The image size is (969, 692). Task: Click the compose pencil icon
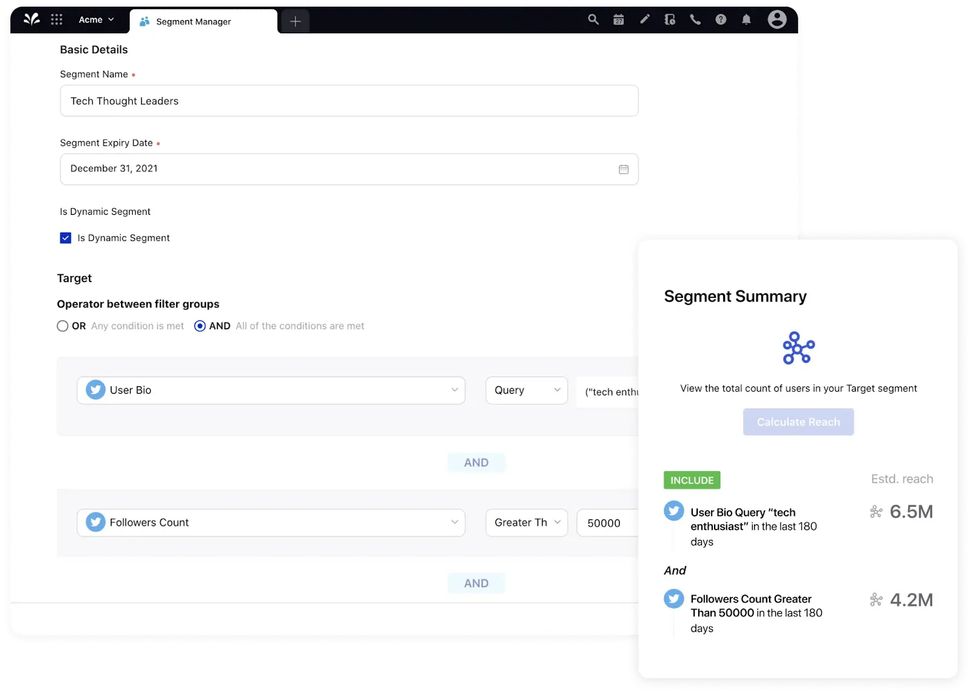[x=644, y=19]
